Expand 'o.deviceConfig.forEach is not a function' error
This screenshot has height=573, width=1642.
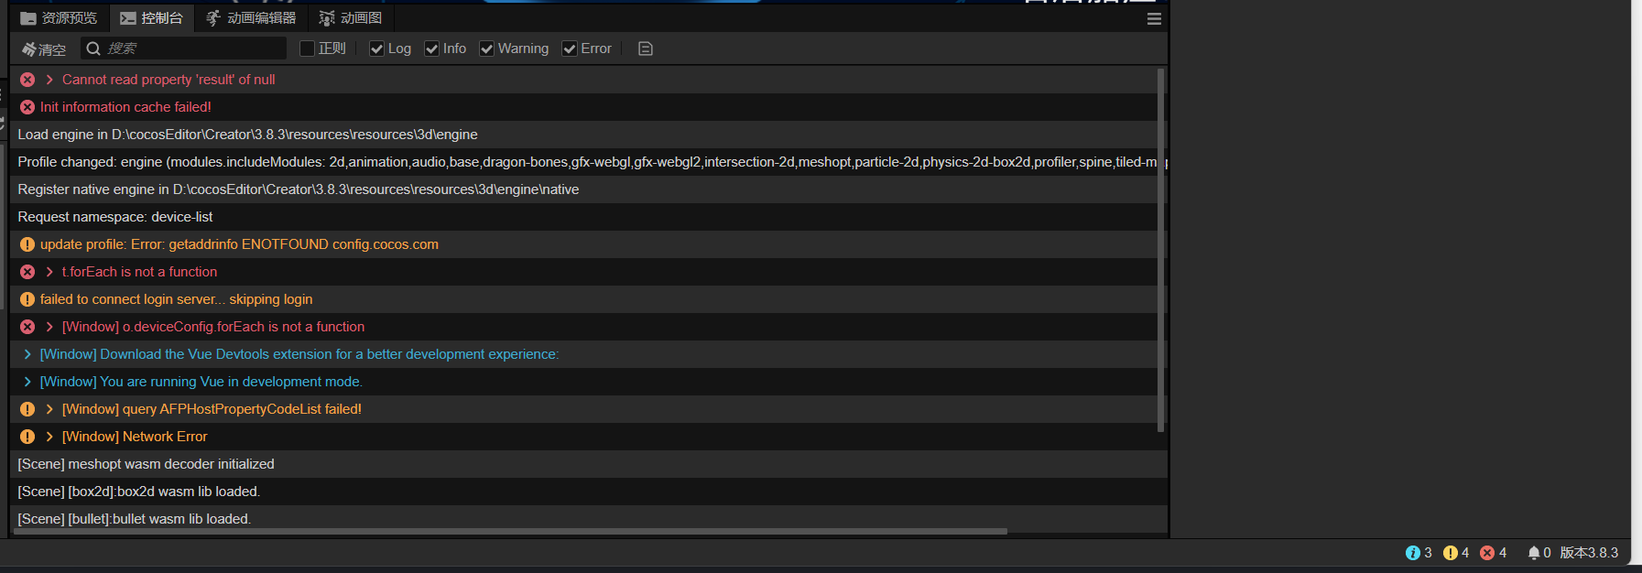point(49,327)
